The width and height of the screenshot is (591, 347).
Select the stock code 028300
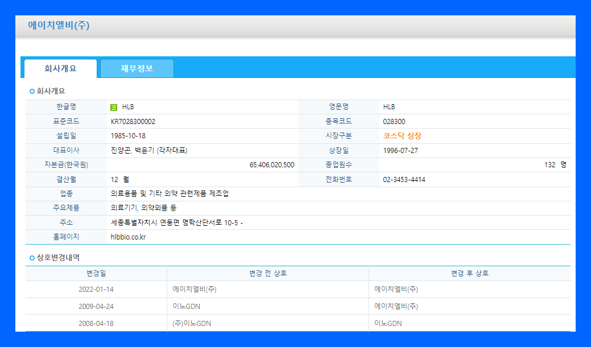[x=394, y=122]
